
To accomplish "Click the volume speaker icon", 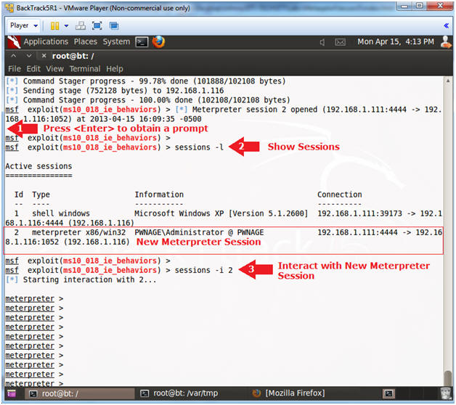I will click(x=322, y=42).
